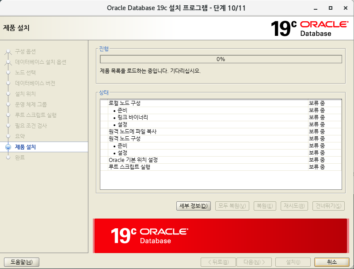354x269 pixels.
Task: Click the 설치(I) button
Action: pos(293,262)
